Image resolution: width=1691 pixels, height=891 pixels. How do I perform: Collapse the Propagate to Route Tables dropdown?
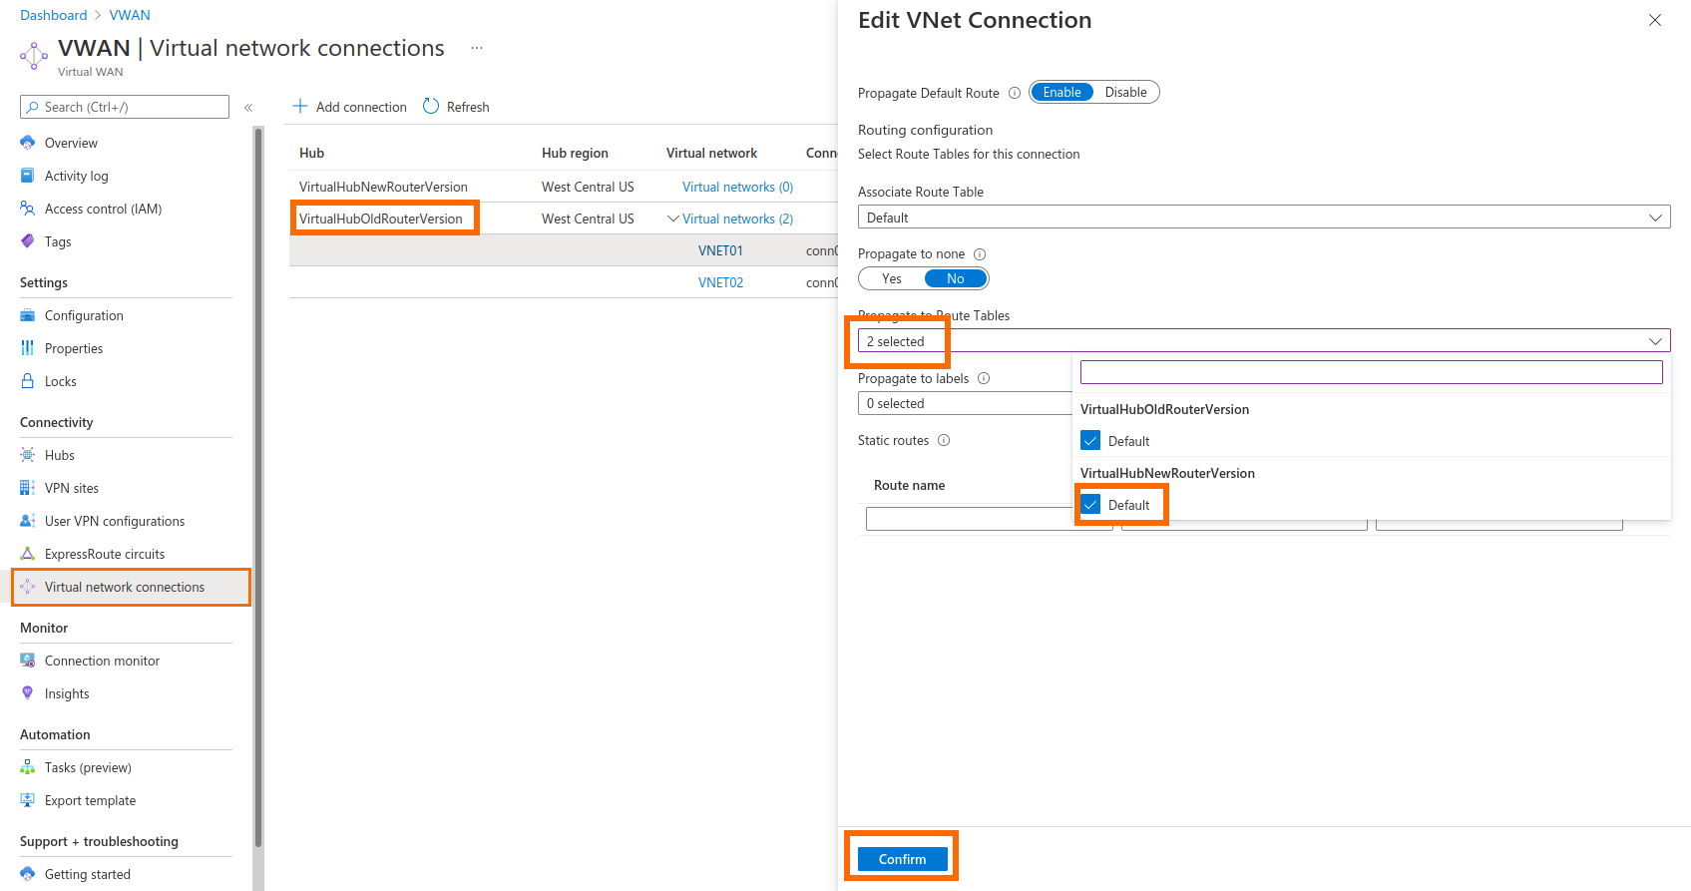coord(1655,341)
